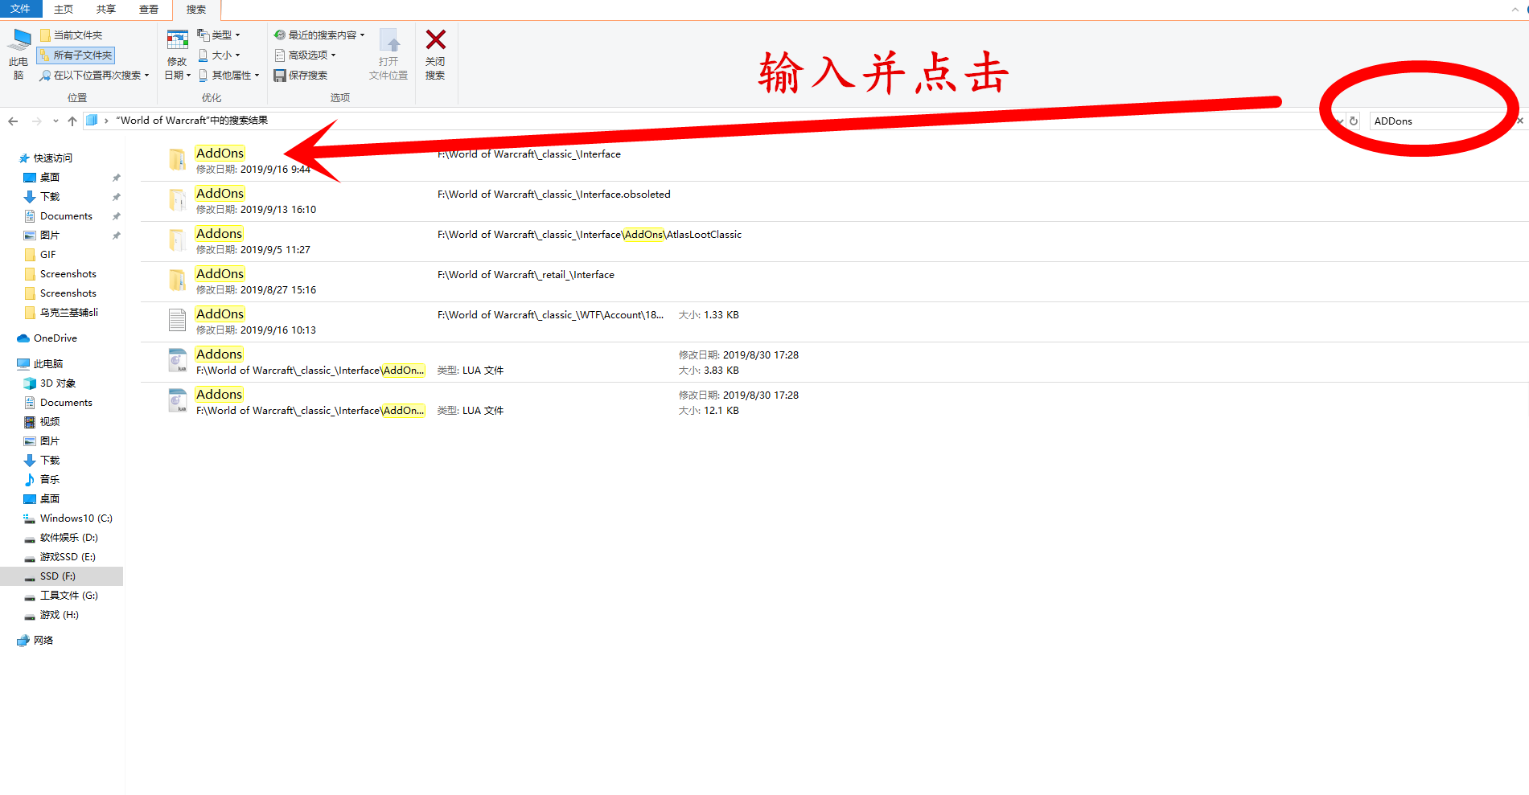
Task: Click the This PC (此电脑) ribbon icon
Action: (18, 55)
